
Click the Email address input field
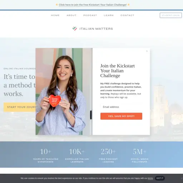(x=121, y=107)
